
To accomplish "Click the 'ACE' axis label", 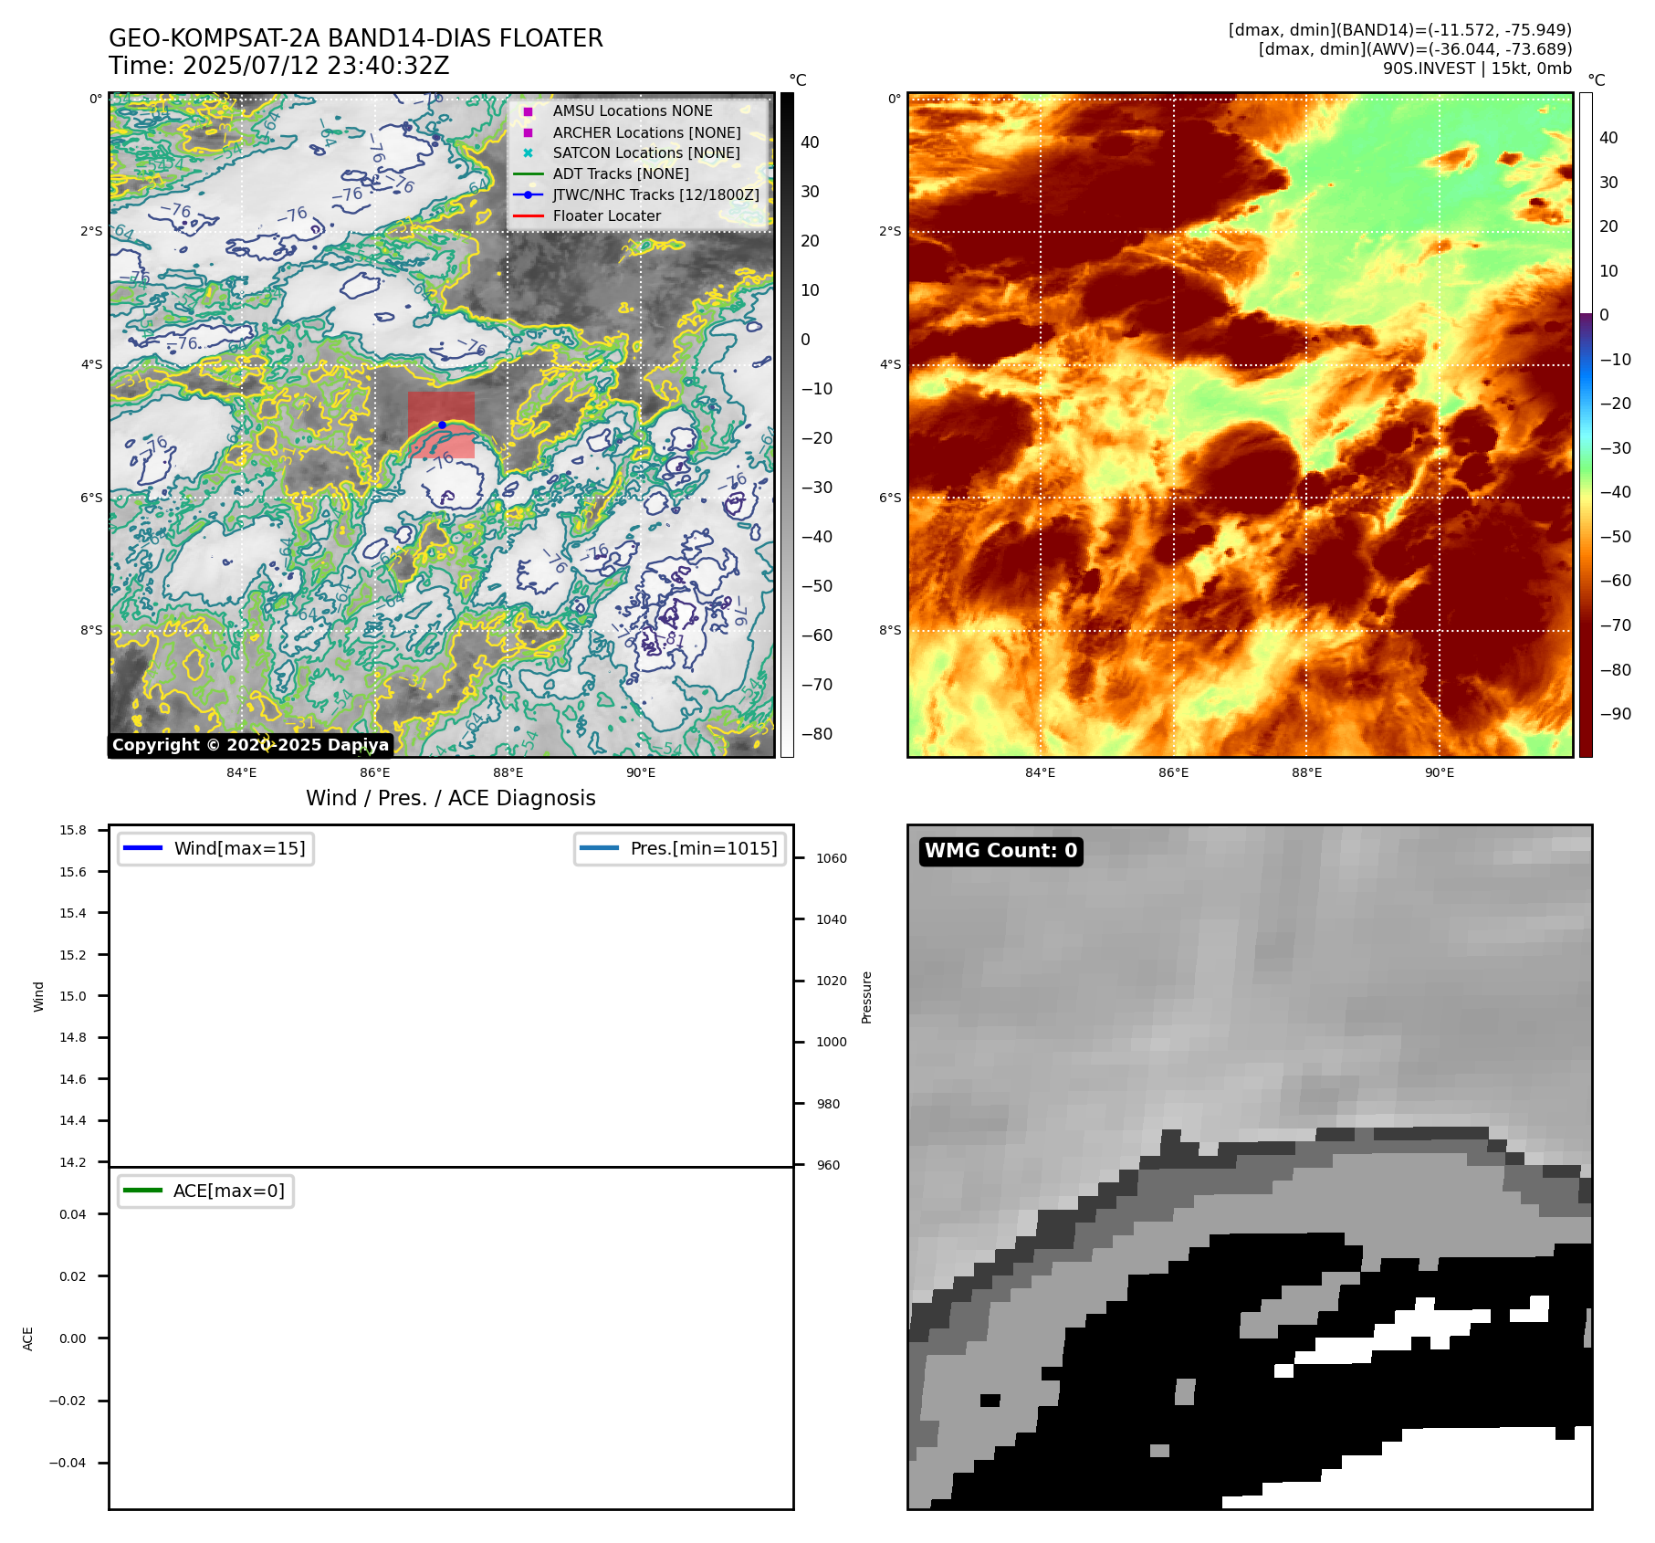I will pyautogui.click(x=28, y=1338).
